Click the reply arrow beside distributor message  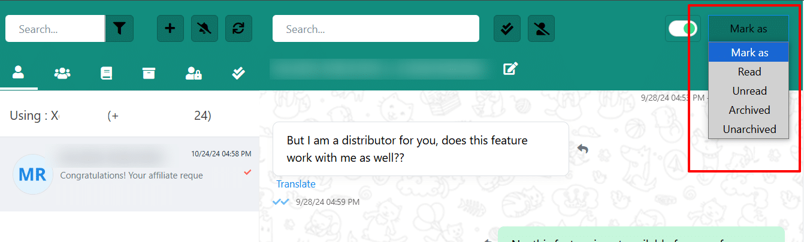(582, 149)
